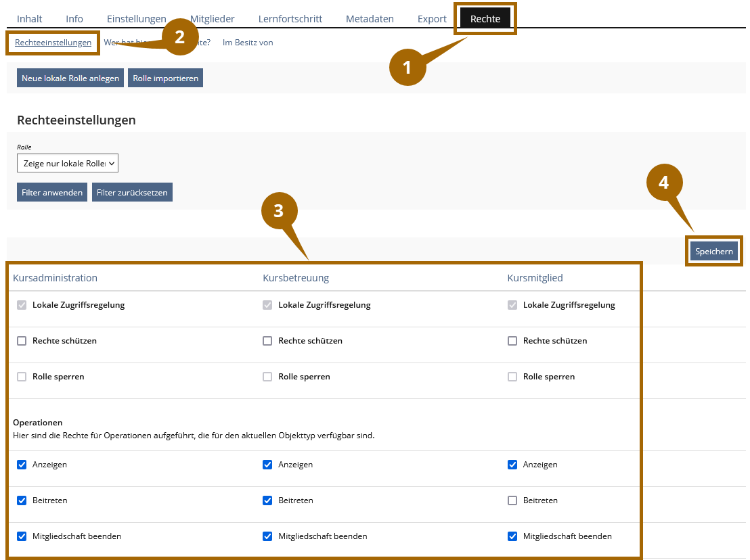The height and width of the screenshot is (560, 750).
Task: Select the Export tab
Action: pyautogui.click(x=432, y=19)
